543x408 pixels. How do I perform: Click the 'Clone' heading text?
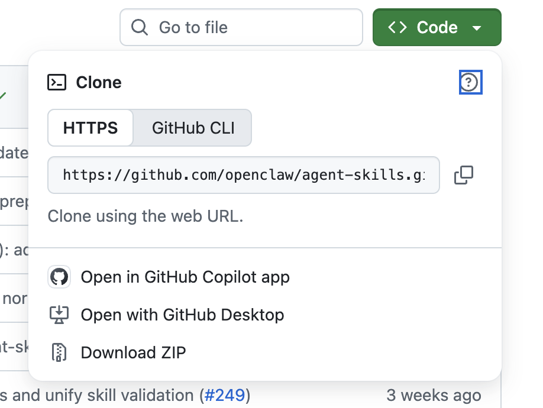click(99, 82)
